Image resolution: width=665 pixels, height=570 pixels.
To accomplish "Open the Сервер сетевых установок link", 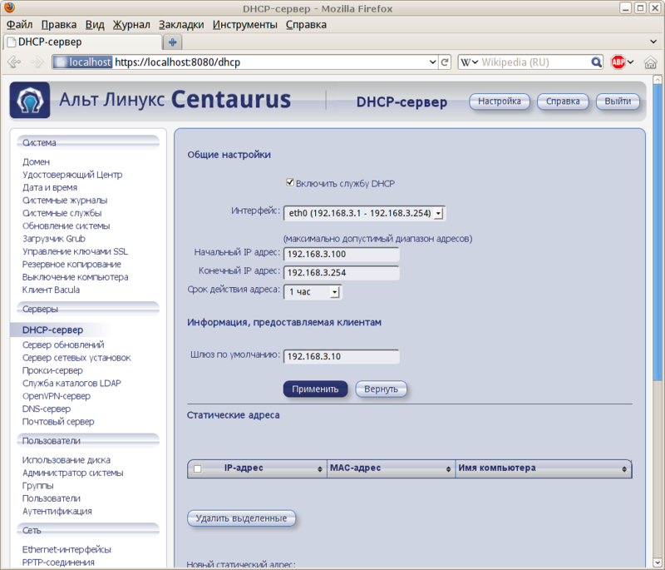I will coord(76,357).
